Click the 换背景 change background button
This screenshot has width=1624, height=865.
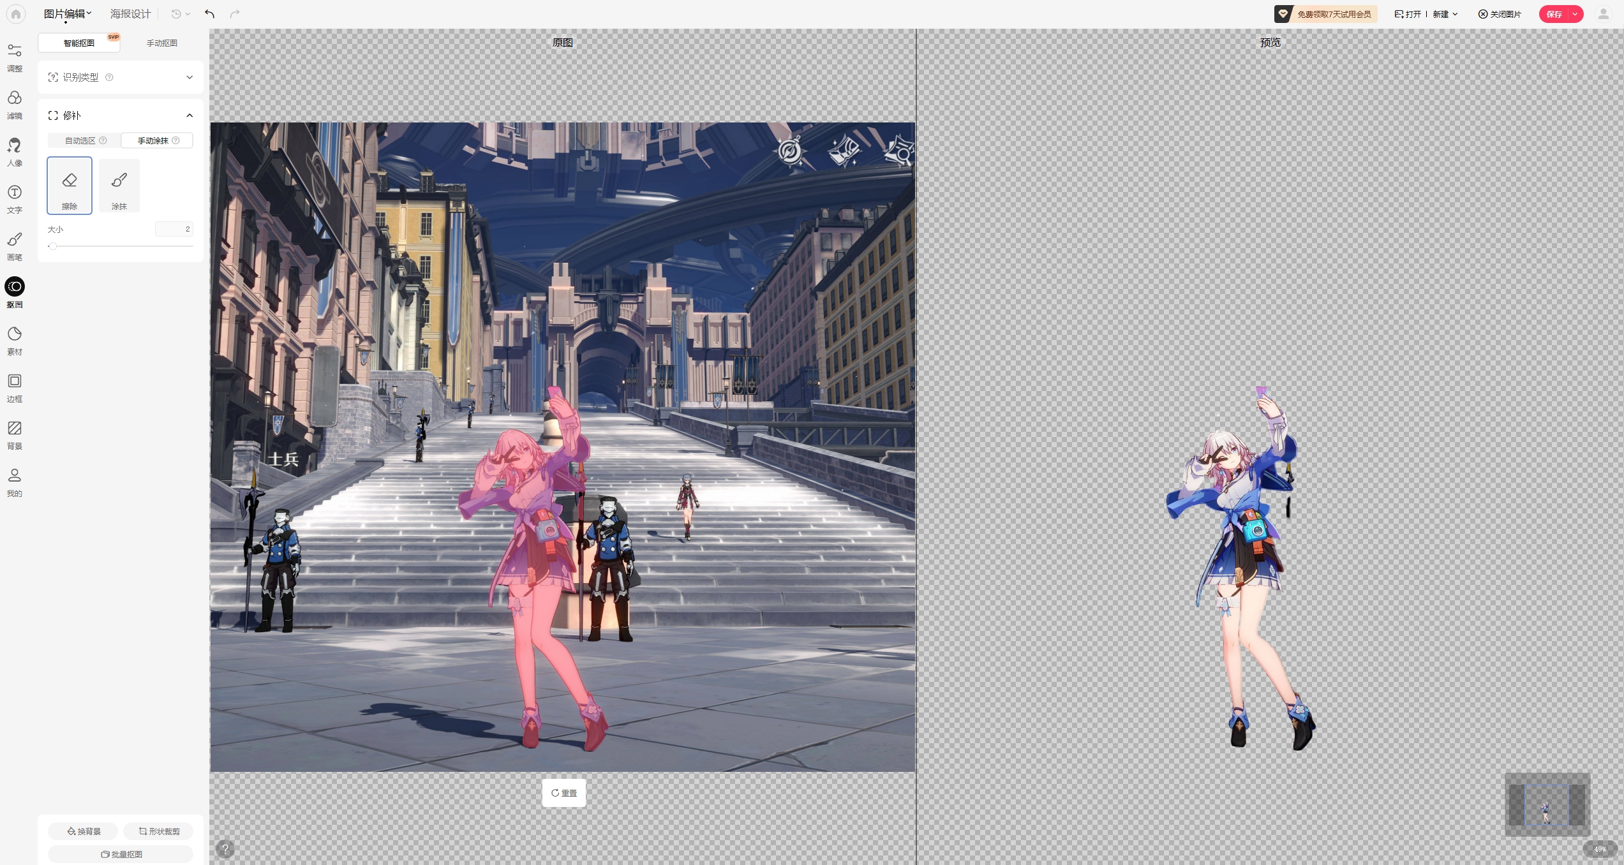[84, 831]
